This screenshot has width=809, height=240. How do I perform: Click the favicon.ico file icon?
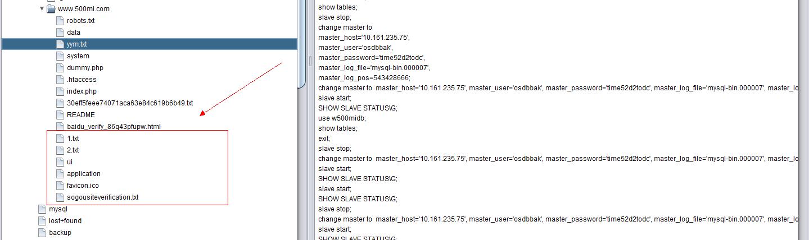pos(60,186)
